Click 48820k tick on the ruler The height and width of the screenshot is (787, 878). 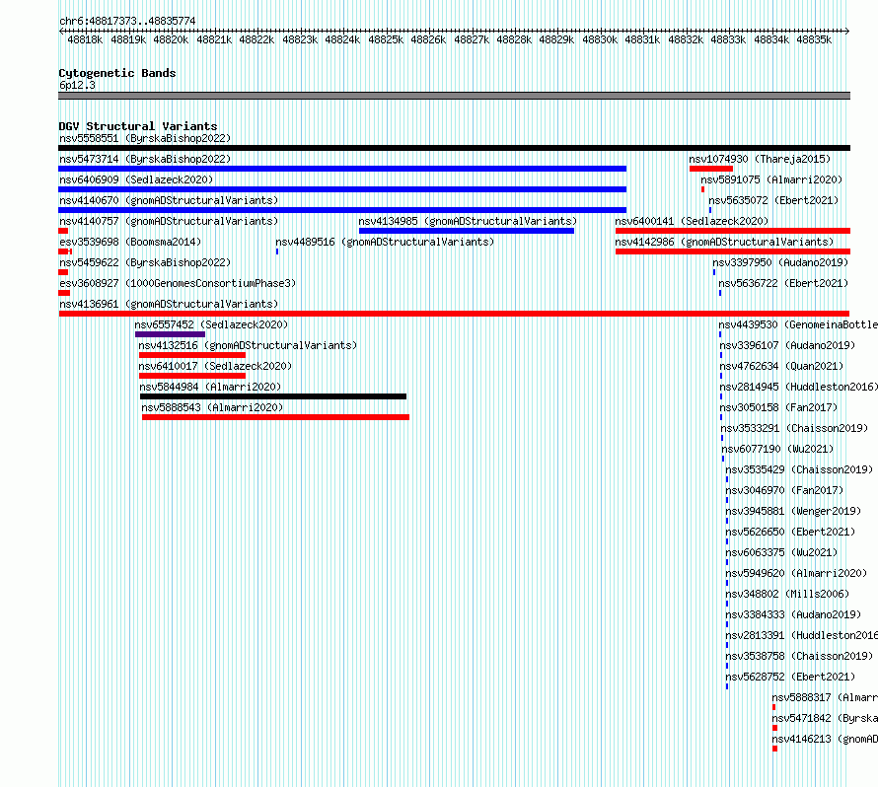[171, 39]
